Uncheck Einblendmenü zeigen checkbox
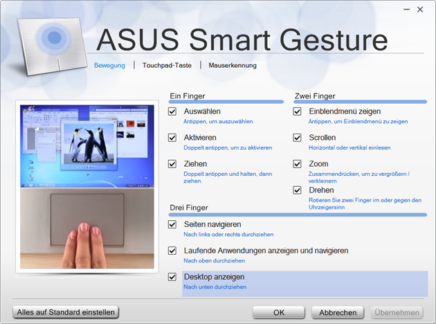The image size is (436, 324). click(x=298, y=111)
